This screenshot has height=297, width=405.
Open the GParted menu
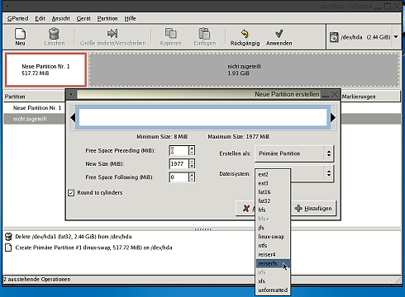17,18
